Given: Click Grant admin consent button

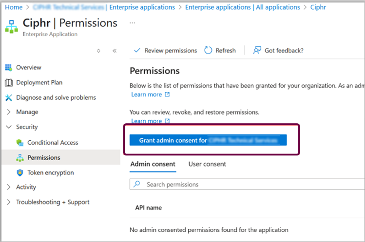Looking at the screenshot, I should [208, 140].
